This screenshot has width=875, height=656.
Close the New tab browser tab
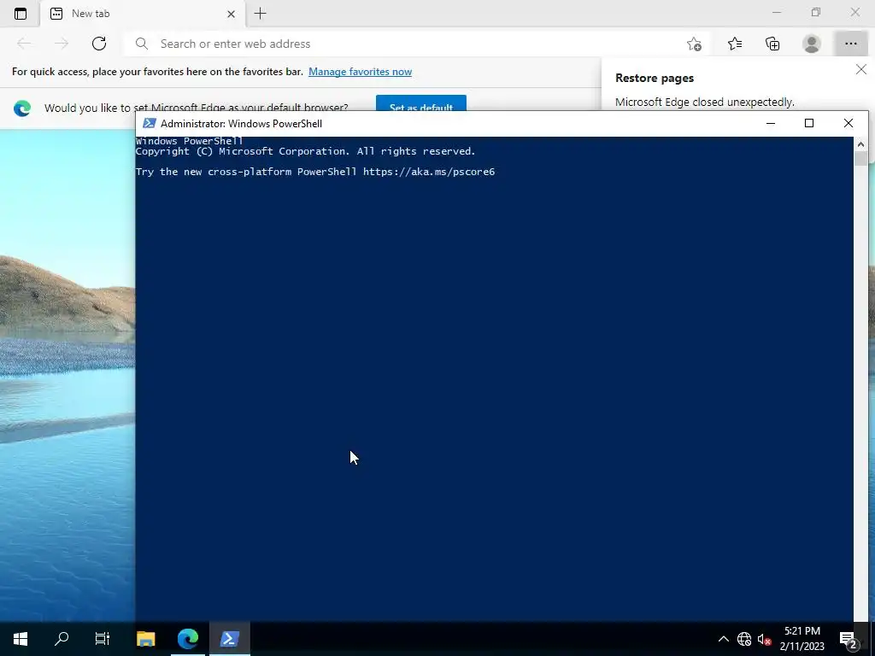point(231,14)
